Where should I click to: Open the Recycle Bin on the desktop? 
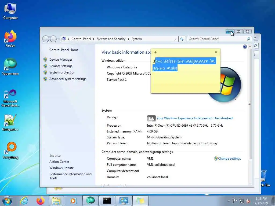pyautogui.click(x=265, y=178)
